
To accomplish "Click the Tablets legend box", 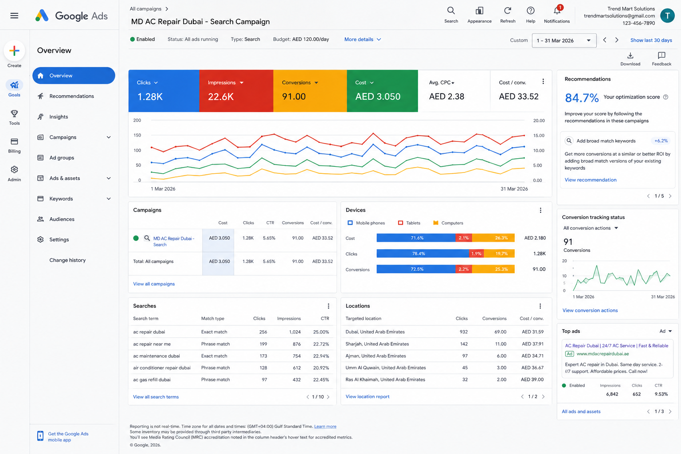I will point(400,223).
